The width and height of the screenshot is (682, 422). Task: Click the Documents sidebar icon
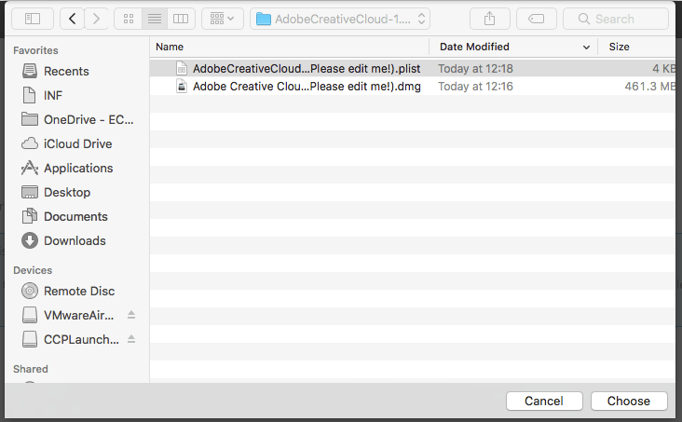click(30, 216)
